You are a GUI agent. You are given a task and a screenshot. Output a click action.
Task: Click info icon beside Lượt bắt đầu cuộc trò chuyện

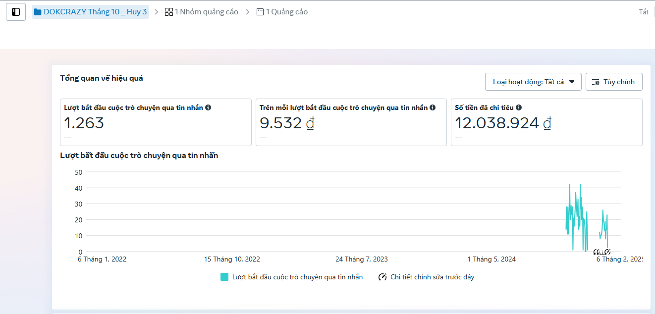point(208,107)
